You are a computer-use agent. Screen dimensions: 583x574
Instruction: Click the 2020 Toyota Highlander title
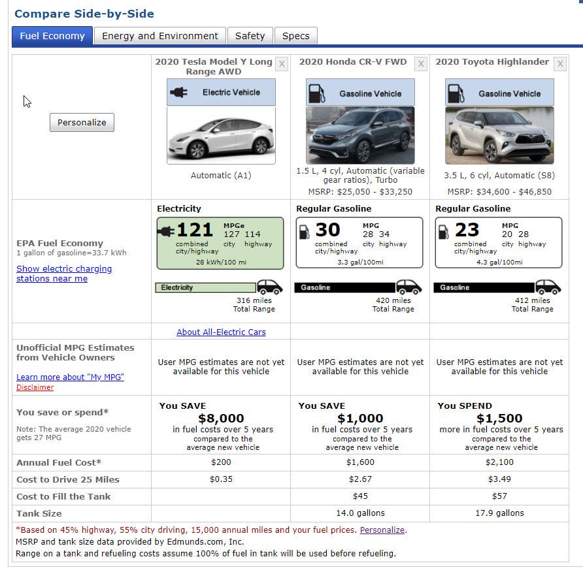[x=492, y=61]
